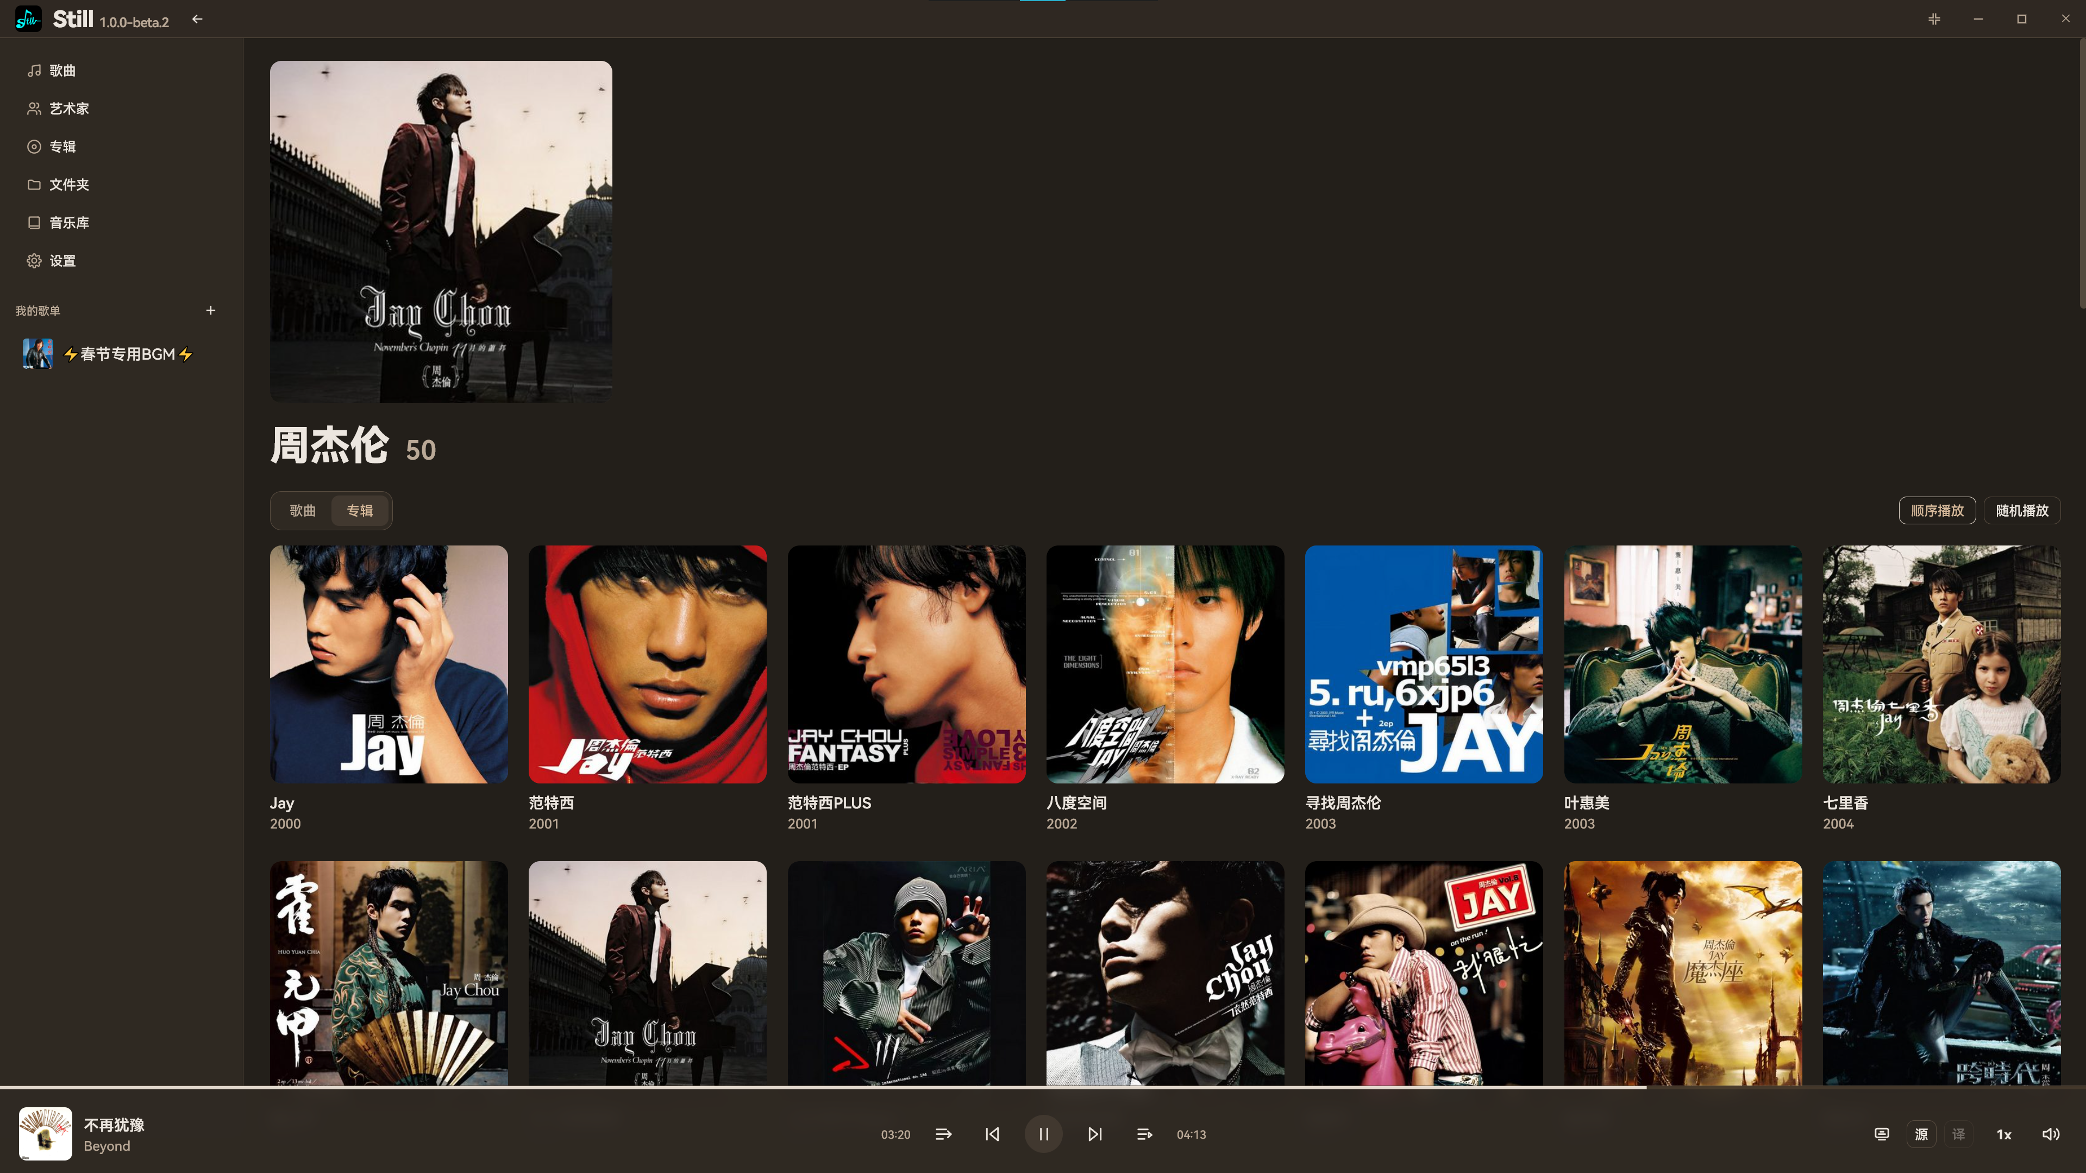2086x1173 pixels.
Task: Toggle translated lyrics with 译 button
Action: pyautogui.click(x=1959, y=1134)
